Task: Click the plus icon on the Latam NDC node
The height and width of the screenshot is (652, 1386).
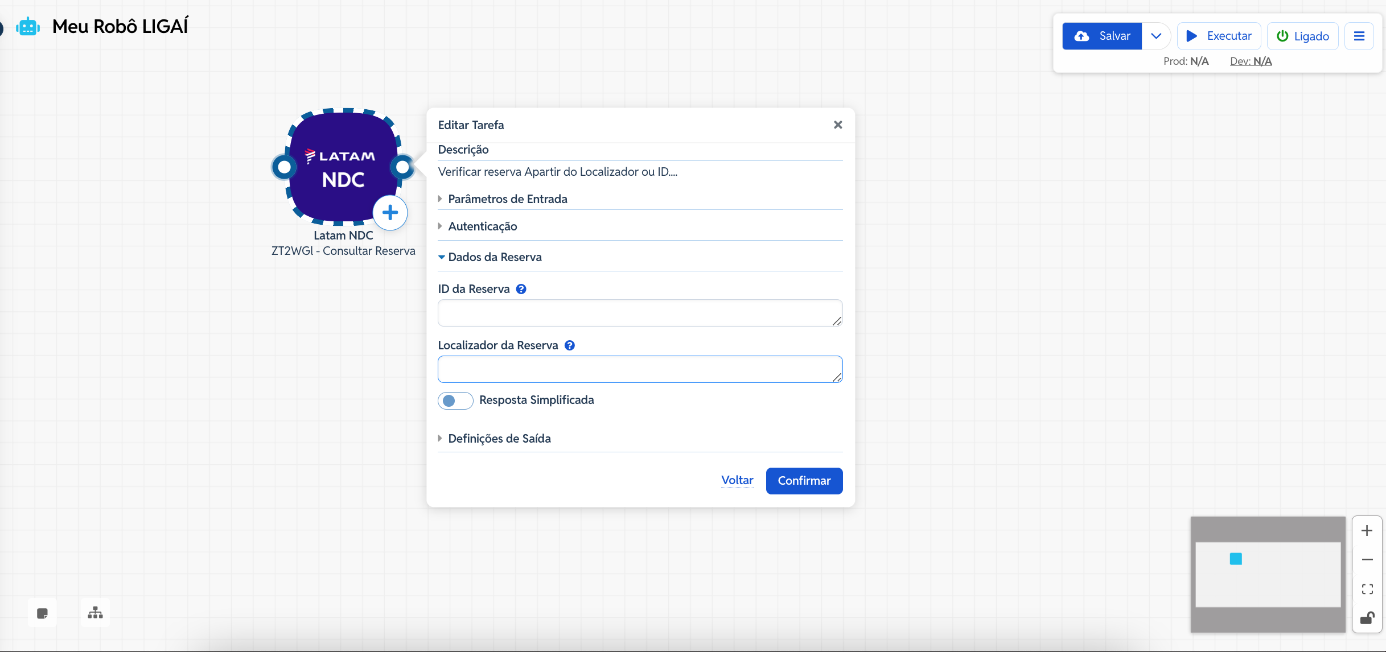Action: [390, 213]
